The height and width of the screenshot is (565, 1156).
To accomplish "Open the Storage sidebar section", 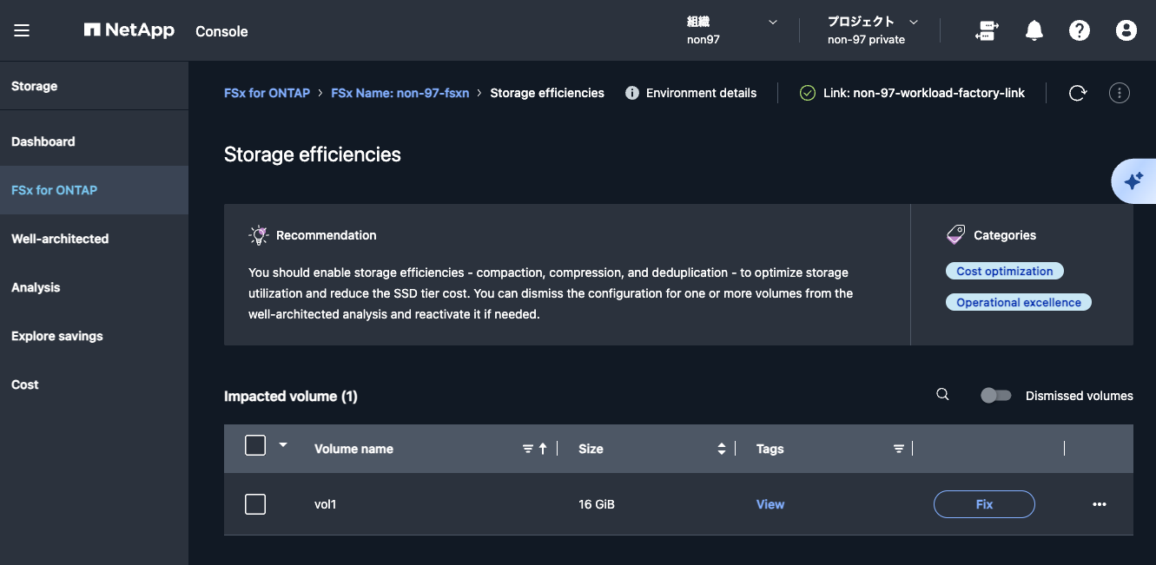I will [x=94, y=86].
